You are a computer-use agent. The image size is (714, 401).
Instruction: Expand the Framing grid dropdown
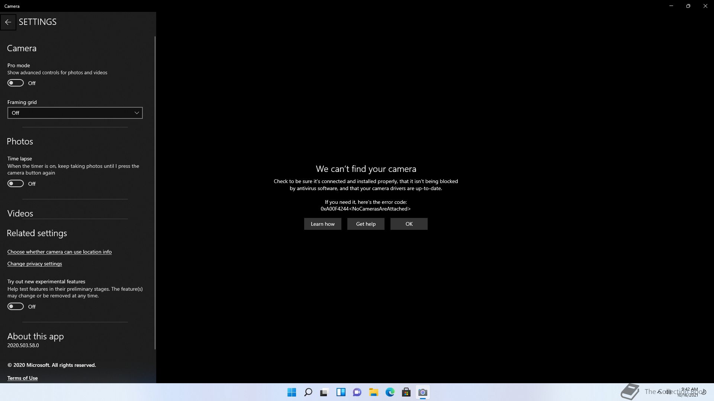[x=75, y=113]
